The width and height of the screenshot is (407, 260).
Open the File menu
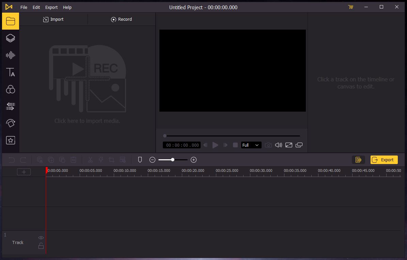[x=24, y=7]
